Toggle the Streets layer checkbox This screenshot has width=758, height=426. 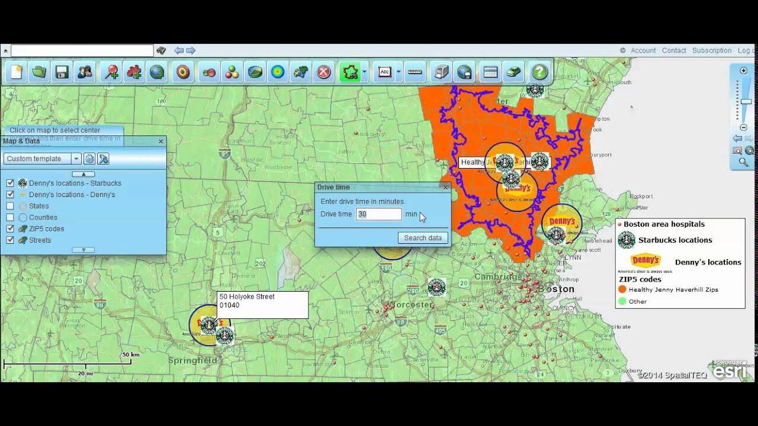tap(10, 240)
